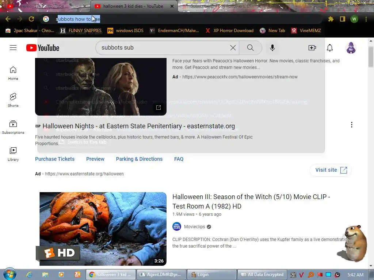
Task: Open FUNNY SNIPPIES bookmark
Action: pyautogui.click(x=81, y=31)
